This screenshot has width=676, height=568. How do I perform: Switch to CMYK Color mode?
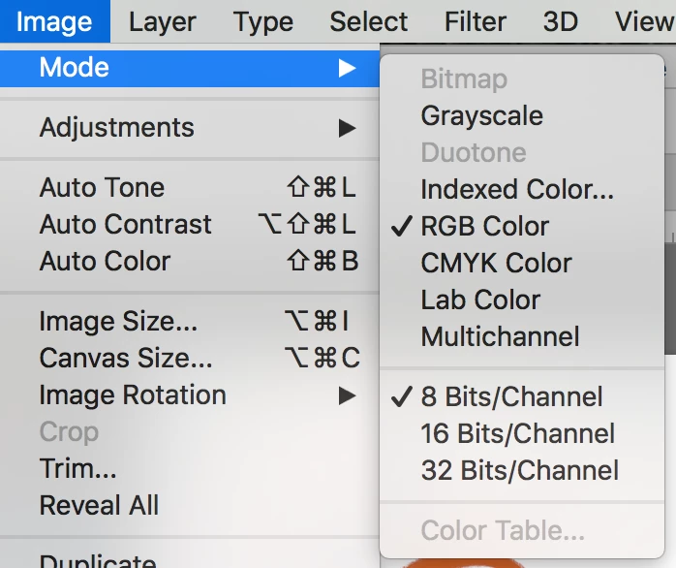[x=496, y=264]
